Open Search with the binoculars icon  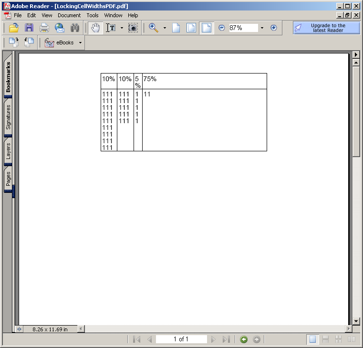tap(75, 28)
